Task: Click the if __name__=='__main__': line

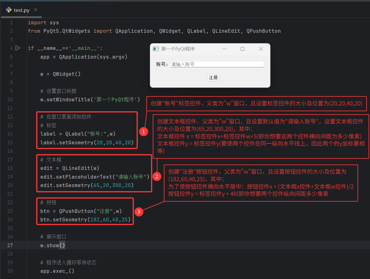Action: [x=65, y=48]
